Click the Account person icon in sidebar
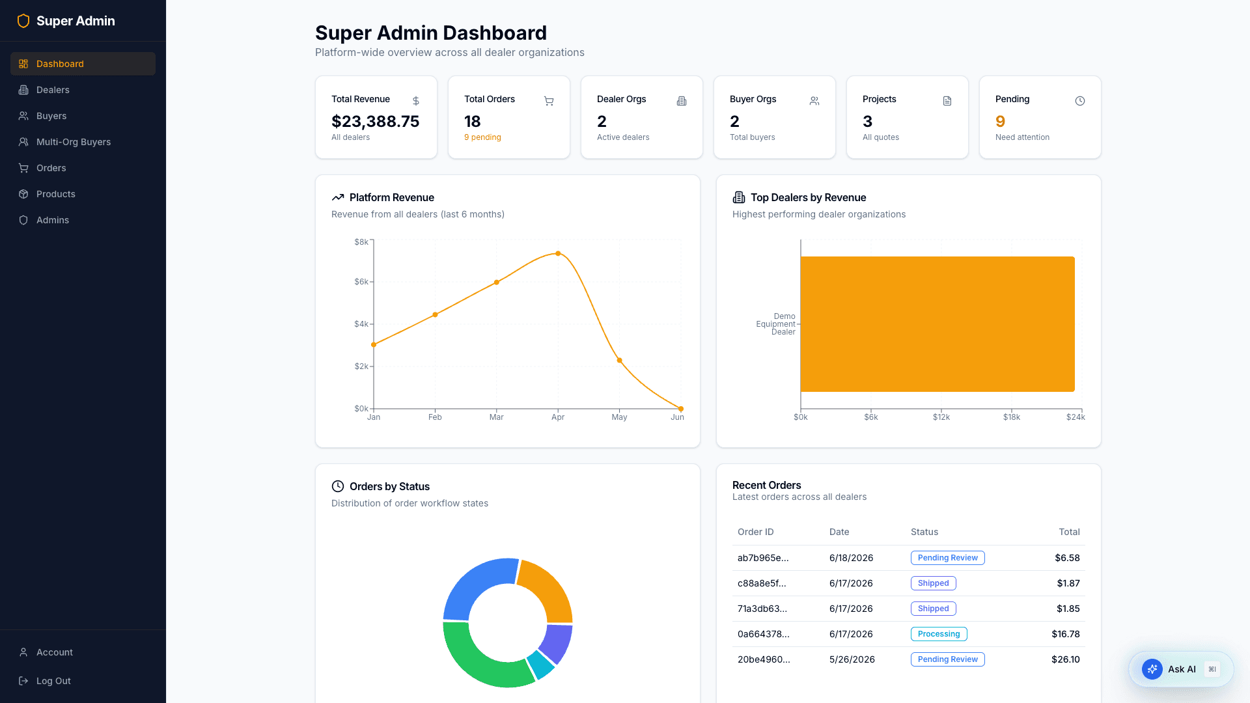1250x703 pixels. (x=23, y=652)
